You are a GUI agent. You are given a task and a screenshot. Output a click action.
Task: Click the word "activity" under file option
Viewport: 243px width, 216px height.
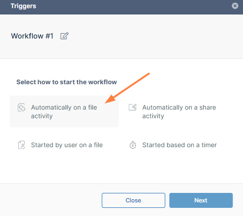click(42, 116)
